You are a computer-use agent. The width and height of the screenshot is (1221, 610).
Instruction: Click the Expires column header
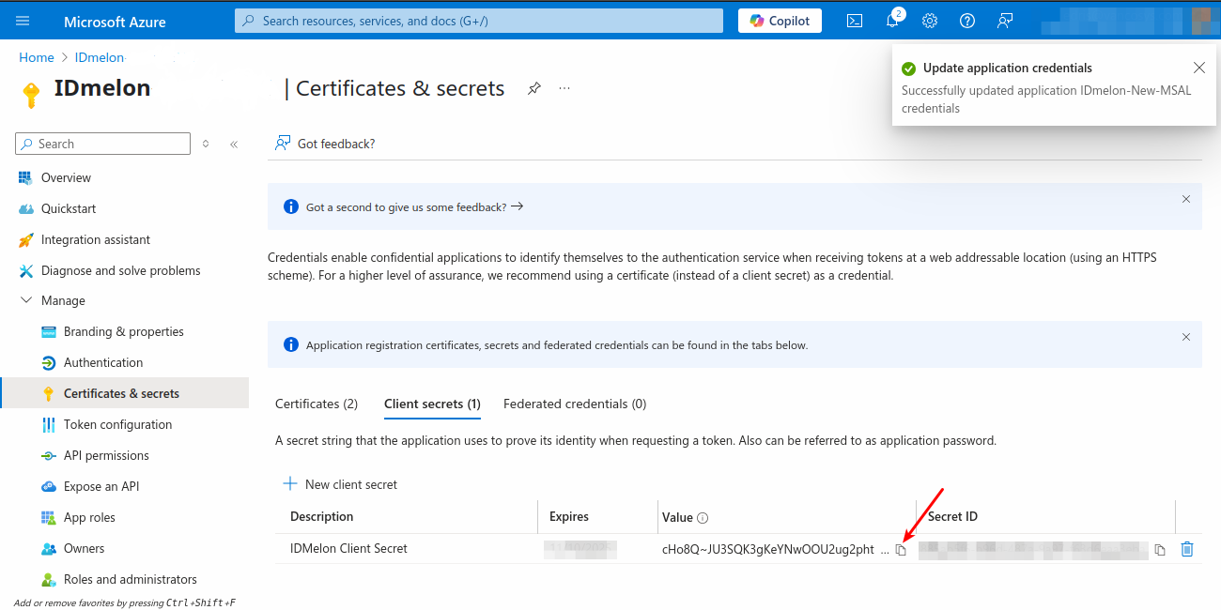coord(569,516)
